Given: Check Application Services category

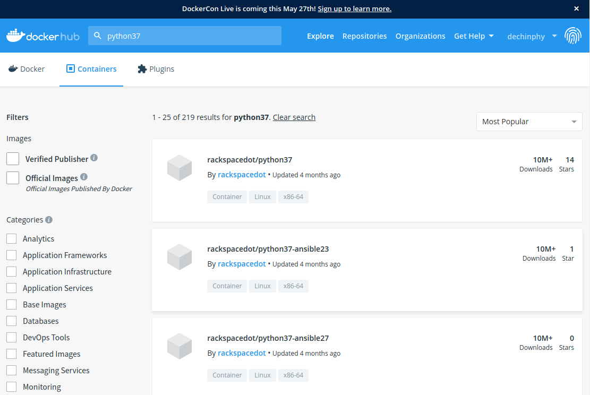Looking at the screenshot, I should (x=12, y=288).
